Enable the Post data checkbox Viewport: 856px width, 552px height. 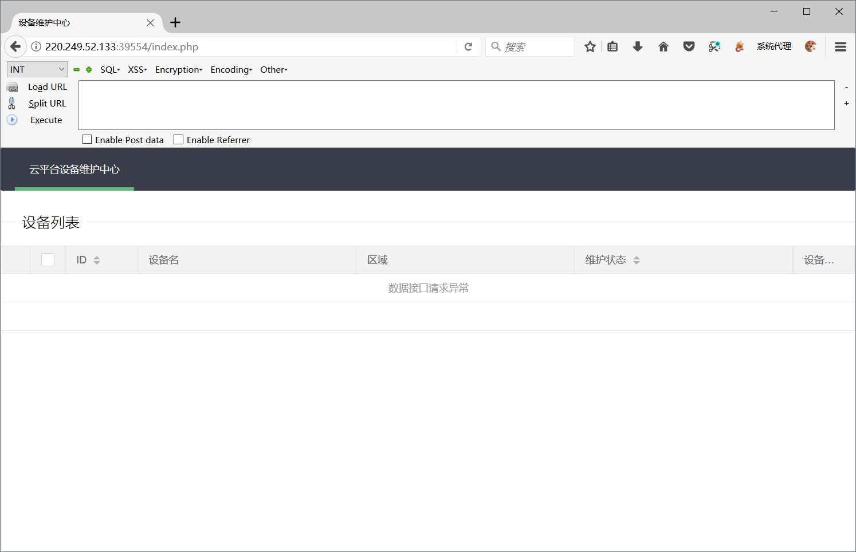pyautogui.click(x=87, y=139)
